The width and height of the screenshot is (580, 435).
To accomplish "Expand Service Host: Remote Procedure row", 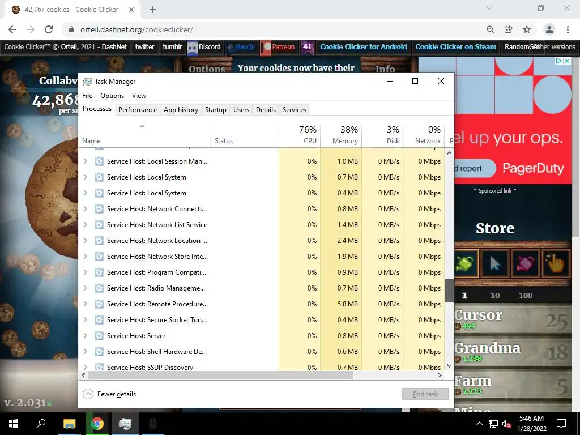I will coord(86,304).
